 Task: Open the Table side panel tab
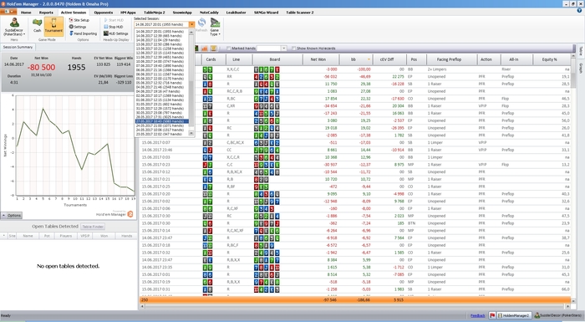click(581, 51)
